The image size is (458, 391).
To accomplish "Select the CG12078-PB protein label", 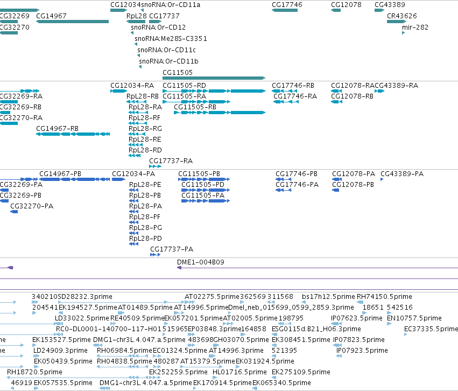I will point(353,185).
